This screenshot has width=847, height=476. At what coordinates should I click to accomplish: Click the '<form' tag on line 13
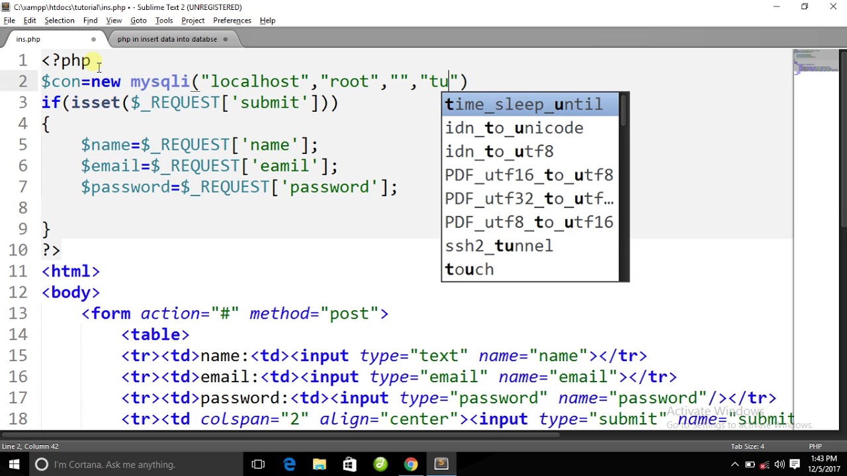[x=106, y=313]
